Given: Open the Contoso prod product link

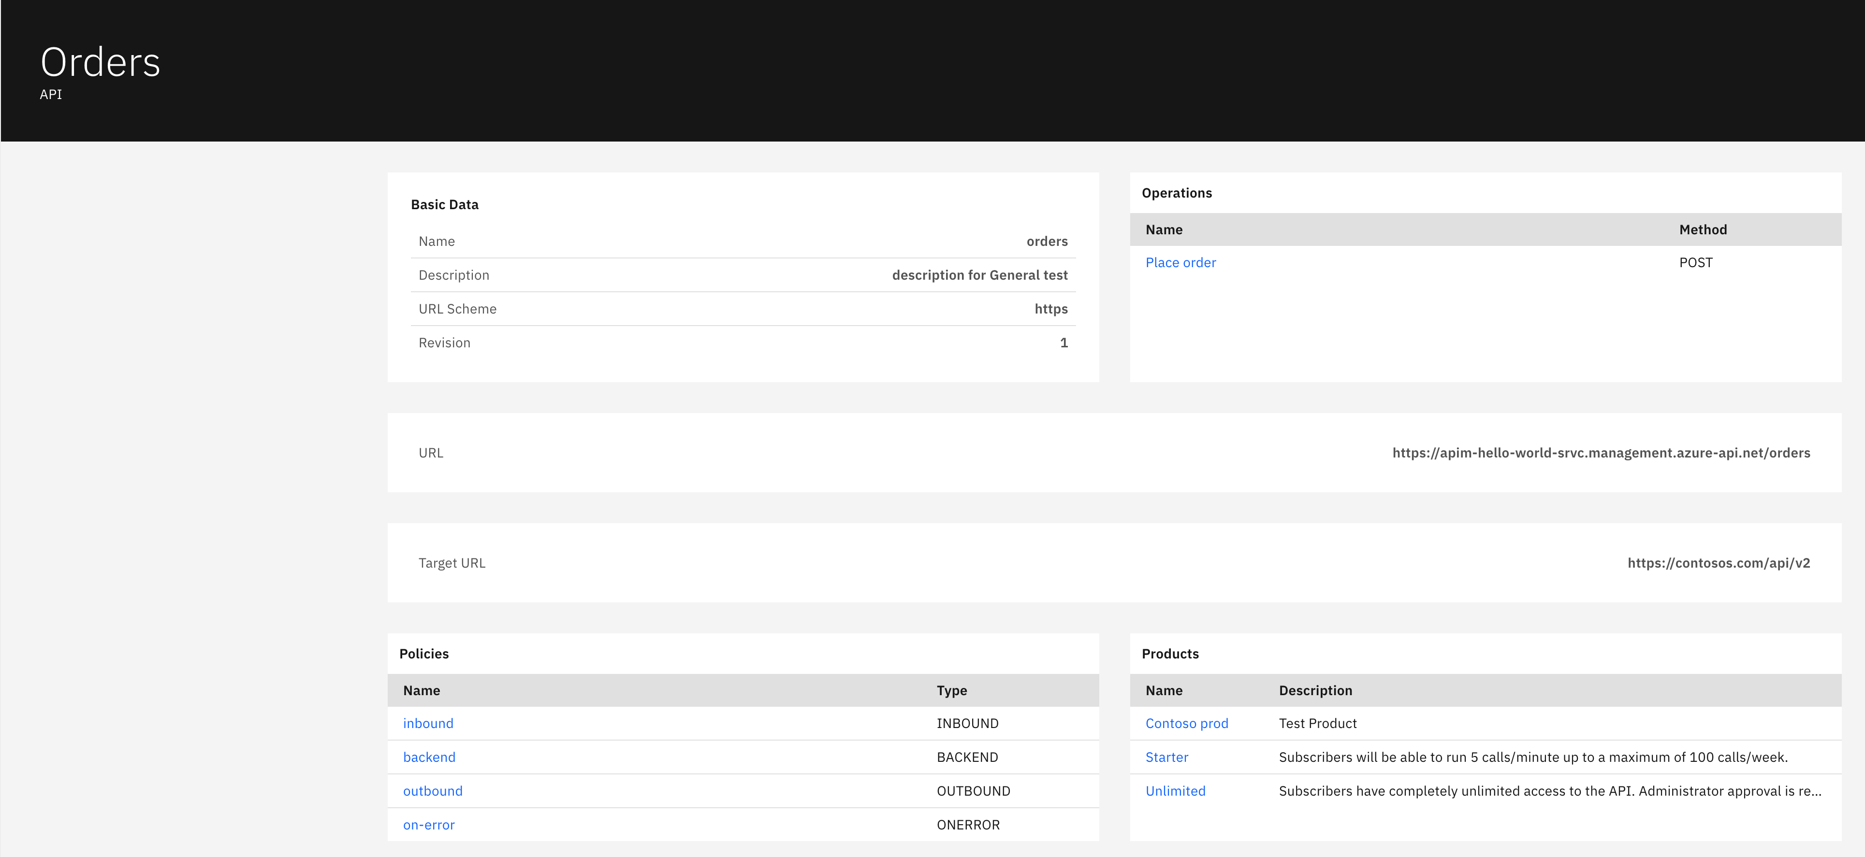Looking at the screenshot, I should (1186, 723).
